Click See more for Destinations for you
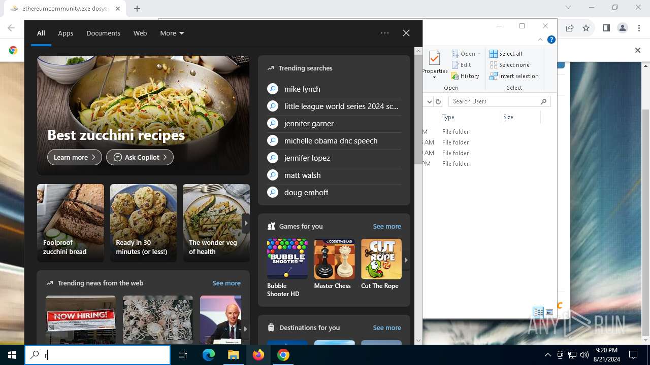This screenshot has width=650, height=365. (387, 327)
